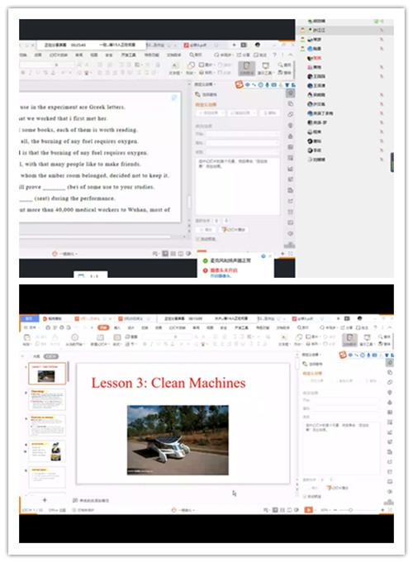The height and width of the screenshot is (563, 413).
Task: Toggle the slides view pill above the Lesson 3 thumbnails
Action: pos(51,356)
